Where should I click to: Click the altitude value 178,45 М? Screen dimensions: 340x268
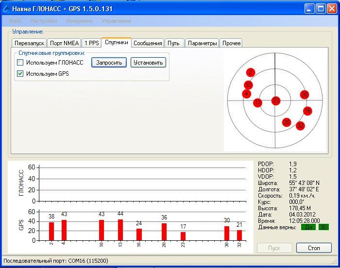[300, 208]
